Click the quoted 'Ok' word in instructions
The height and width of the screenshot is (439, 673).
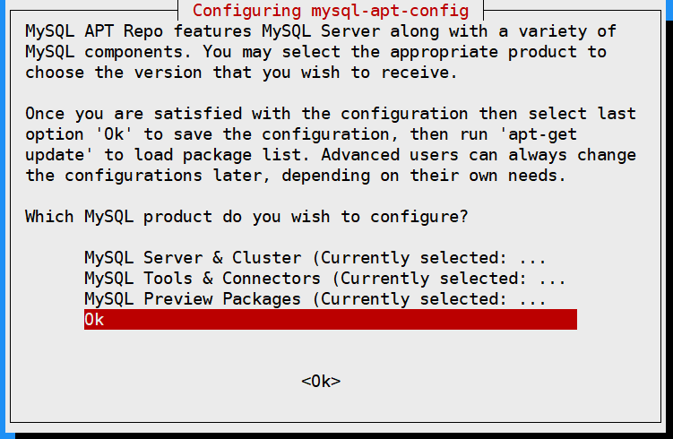click(114, 134)
